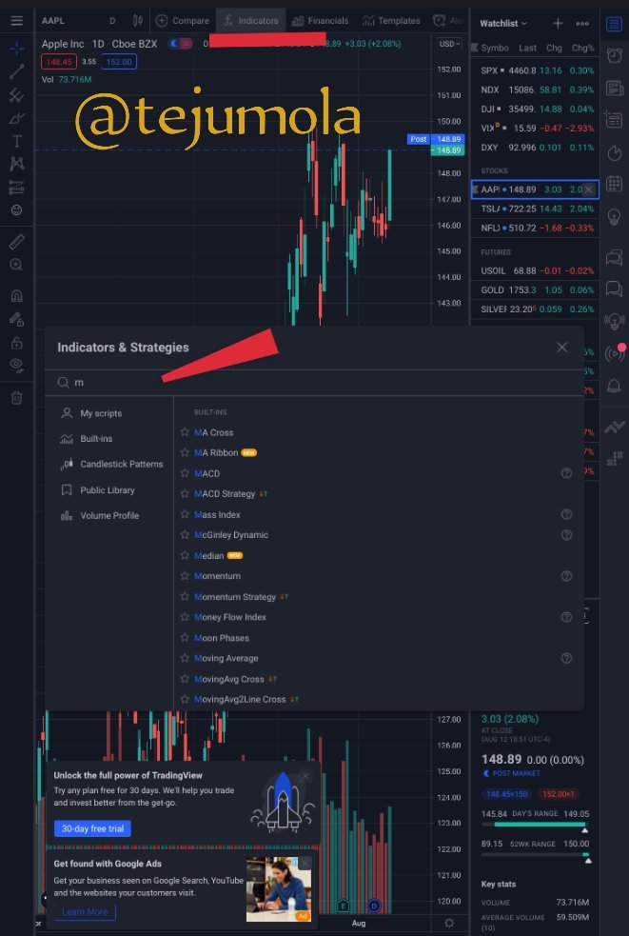Open the Templates menu
Screen dimensions: 629x936
pyautogui.click(x=391, y=21)
